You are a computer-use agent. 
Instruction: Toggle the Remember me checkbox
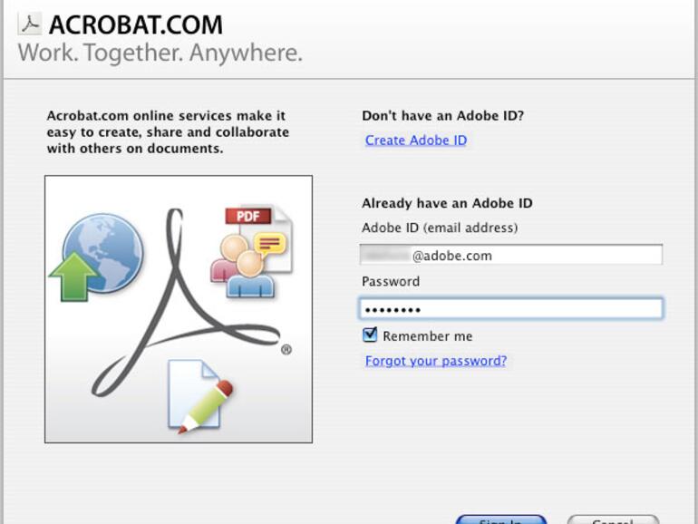click(x=370, y=335)
